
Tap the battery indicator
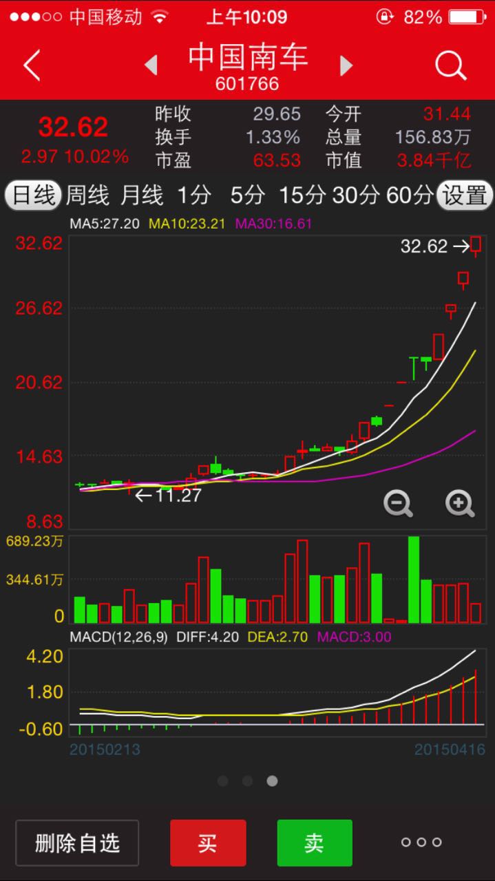pyautogui.click(x=467, y=17)
